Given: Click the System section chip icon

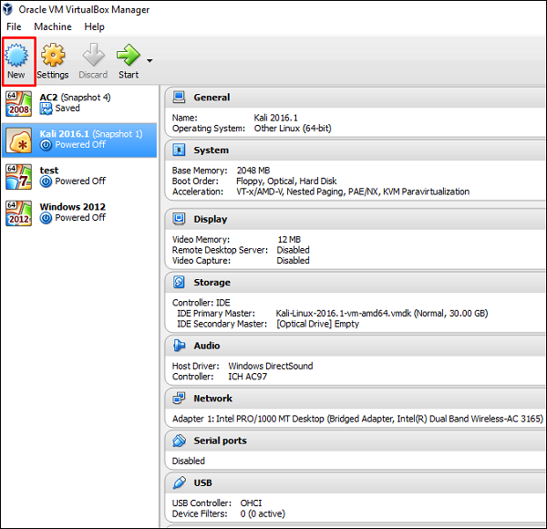Looking at the screenshot, I should pos(179,150).
